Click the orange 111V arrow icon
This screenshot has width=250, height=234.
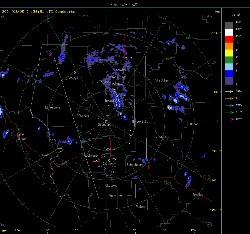[x=229, y=98]
